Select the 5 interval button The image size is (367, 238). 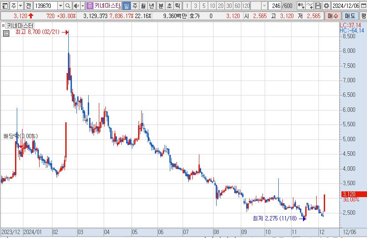[204, 6]
